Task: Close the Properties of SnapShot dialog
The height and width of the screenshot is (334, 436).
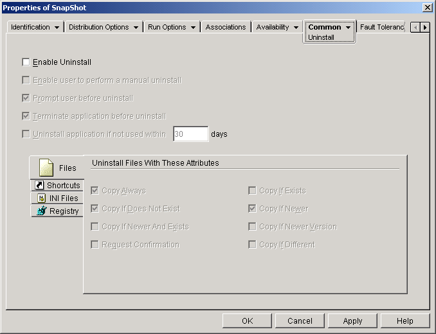Action: [x=427, y=8]
